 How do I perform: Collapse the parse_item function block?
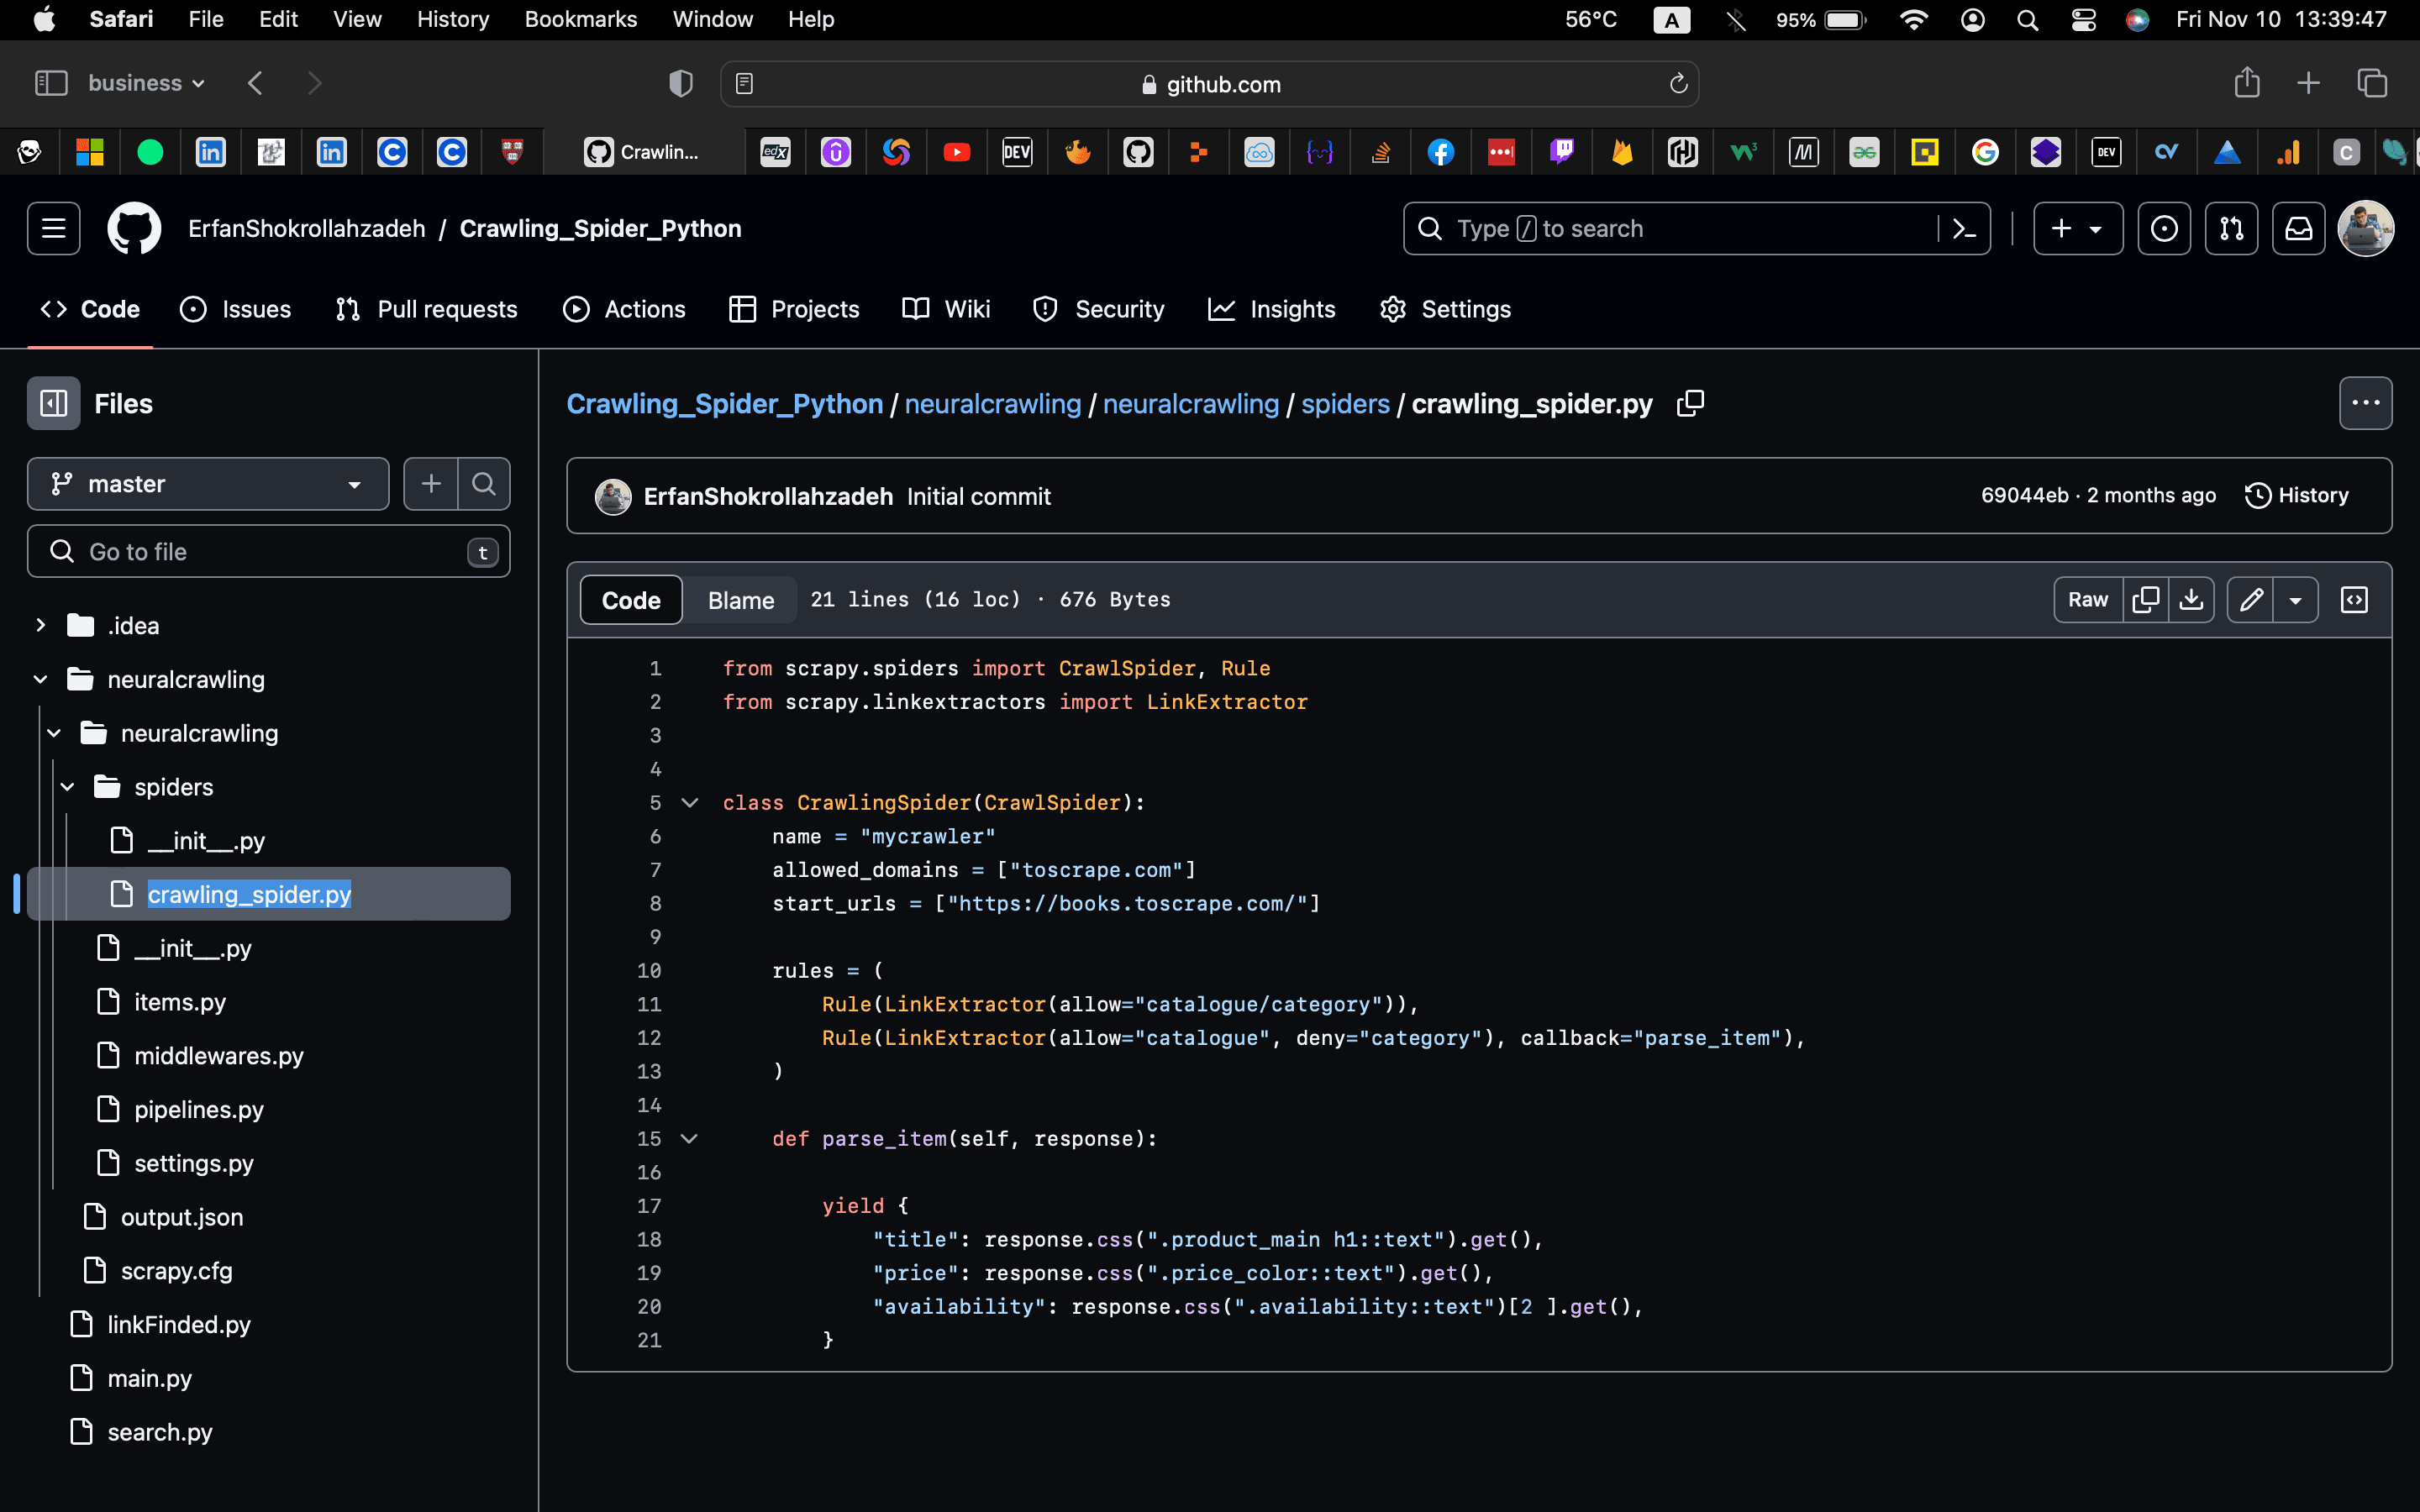[689, 1138]
